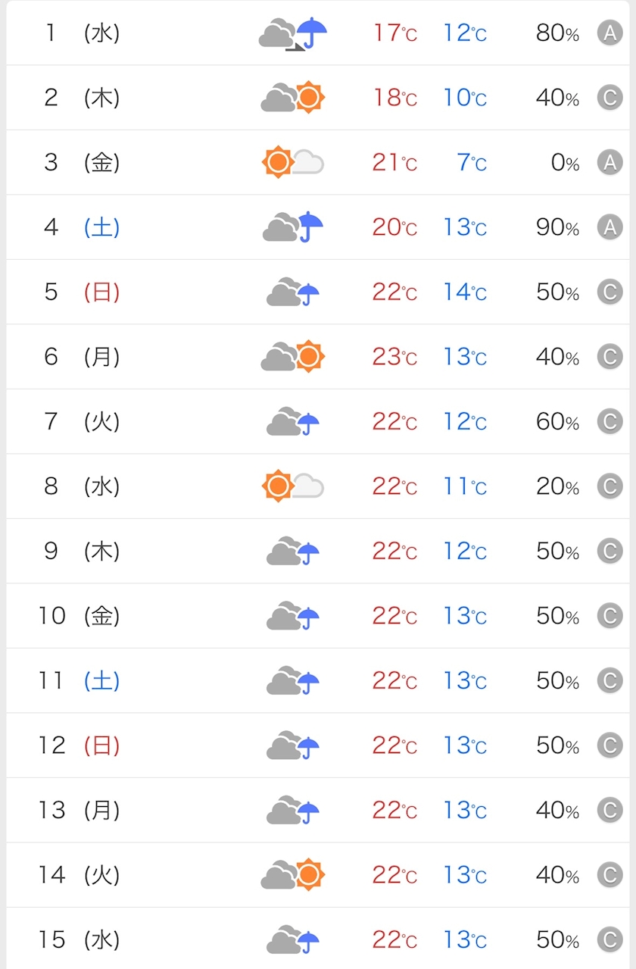Image resolution: width=636 pixels, height=969 pixels.
Task: Select the day 11 Saturday (土) label
Action: click(x=101, y=681)
